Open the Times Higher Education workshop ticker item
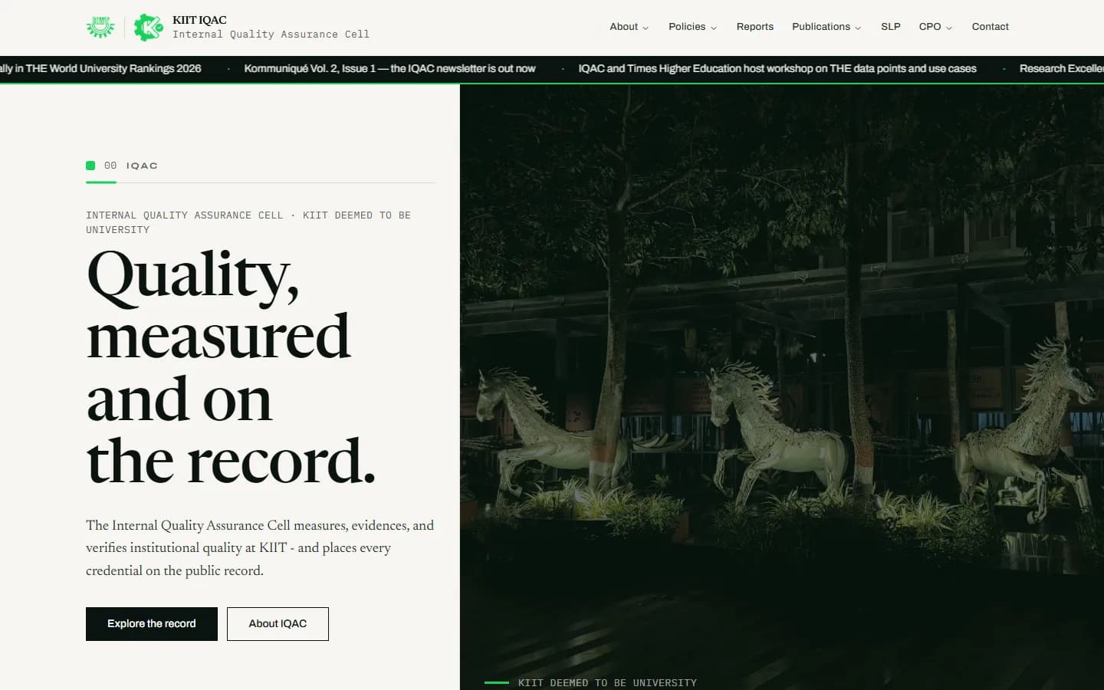 coord(777,68)
